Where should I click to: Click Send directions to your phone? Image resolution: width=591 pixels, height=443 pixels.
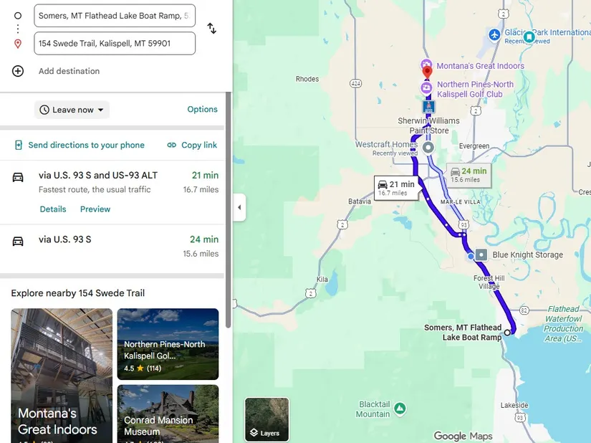tap(80, 145)
